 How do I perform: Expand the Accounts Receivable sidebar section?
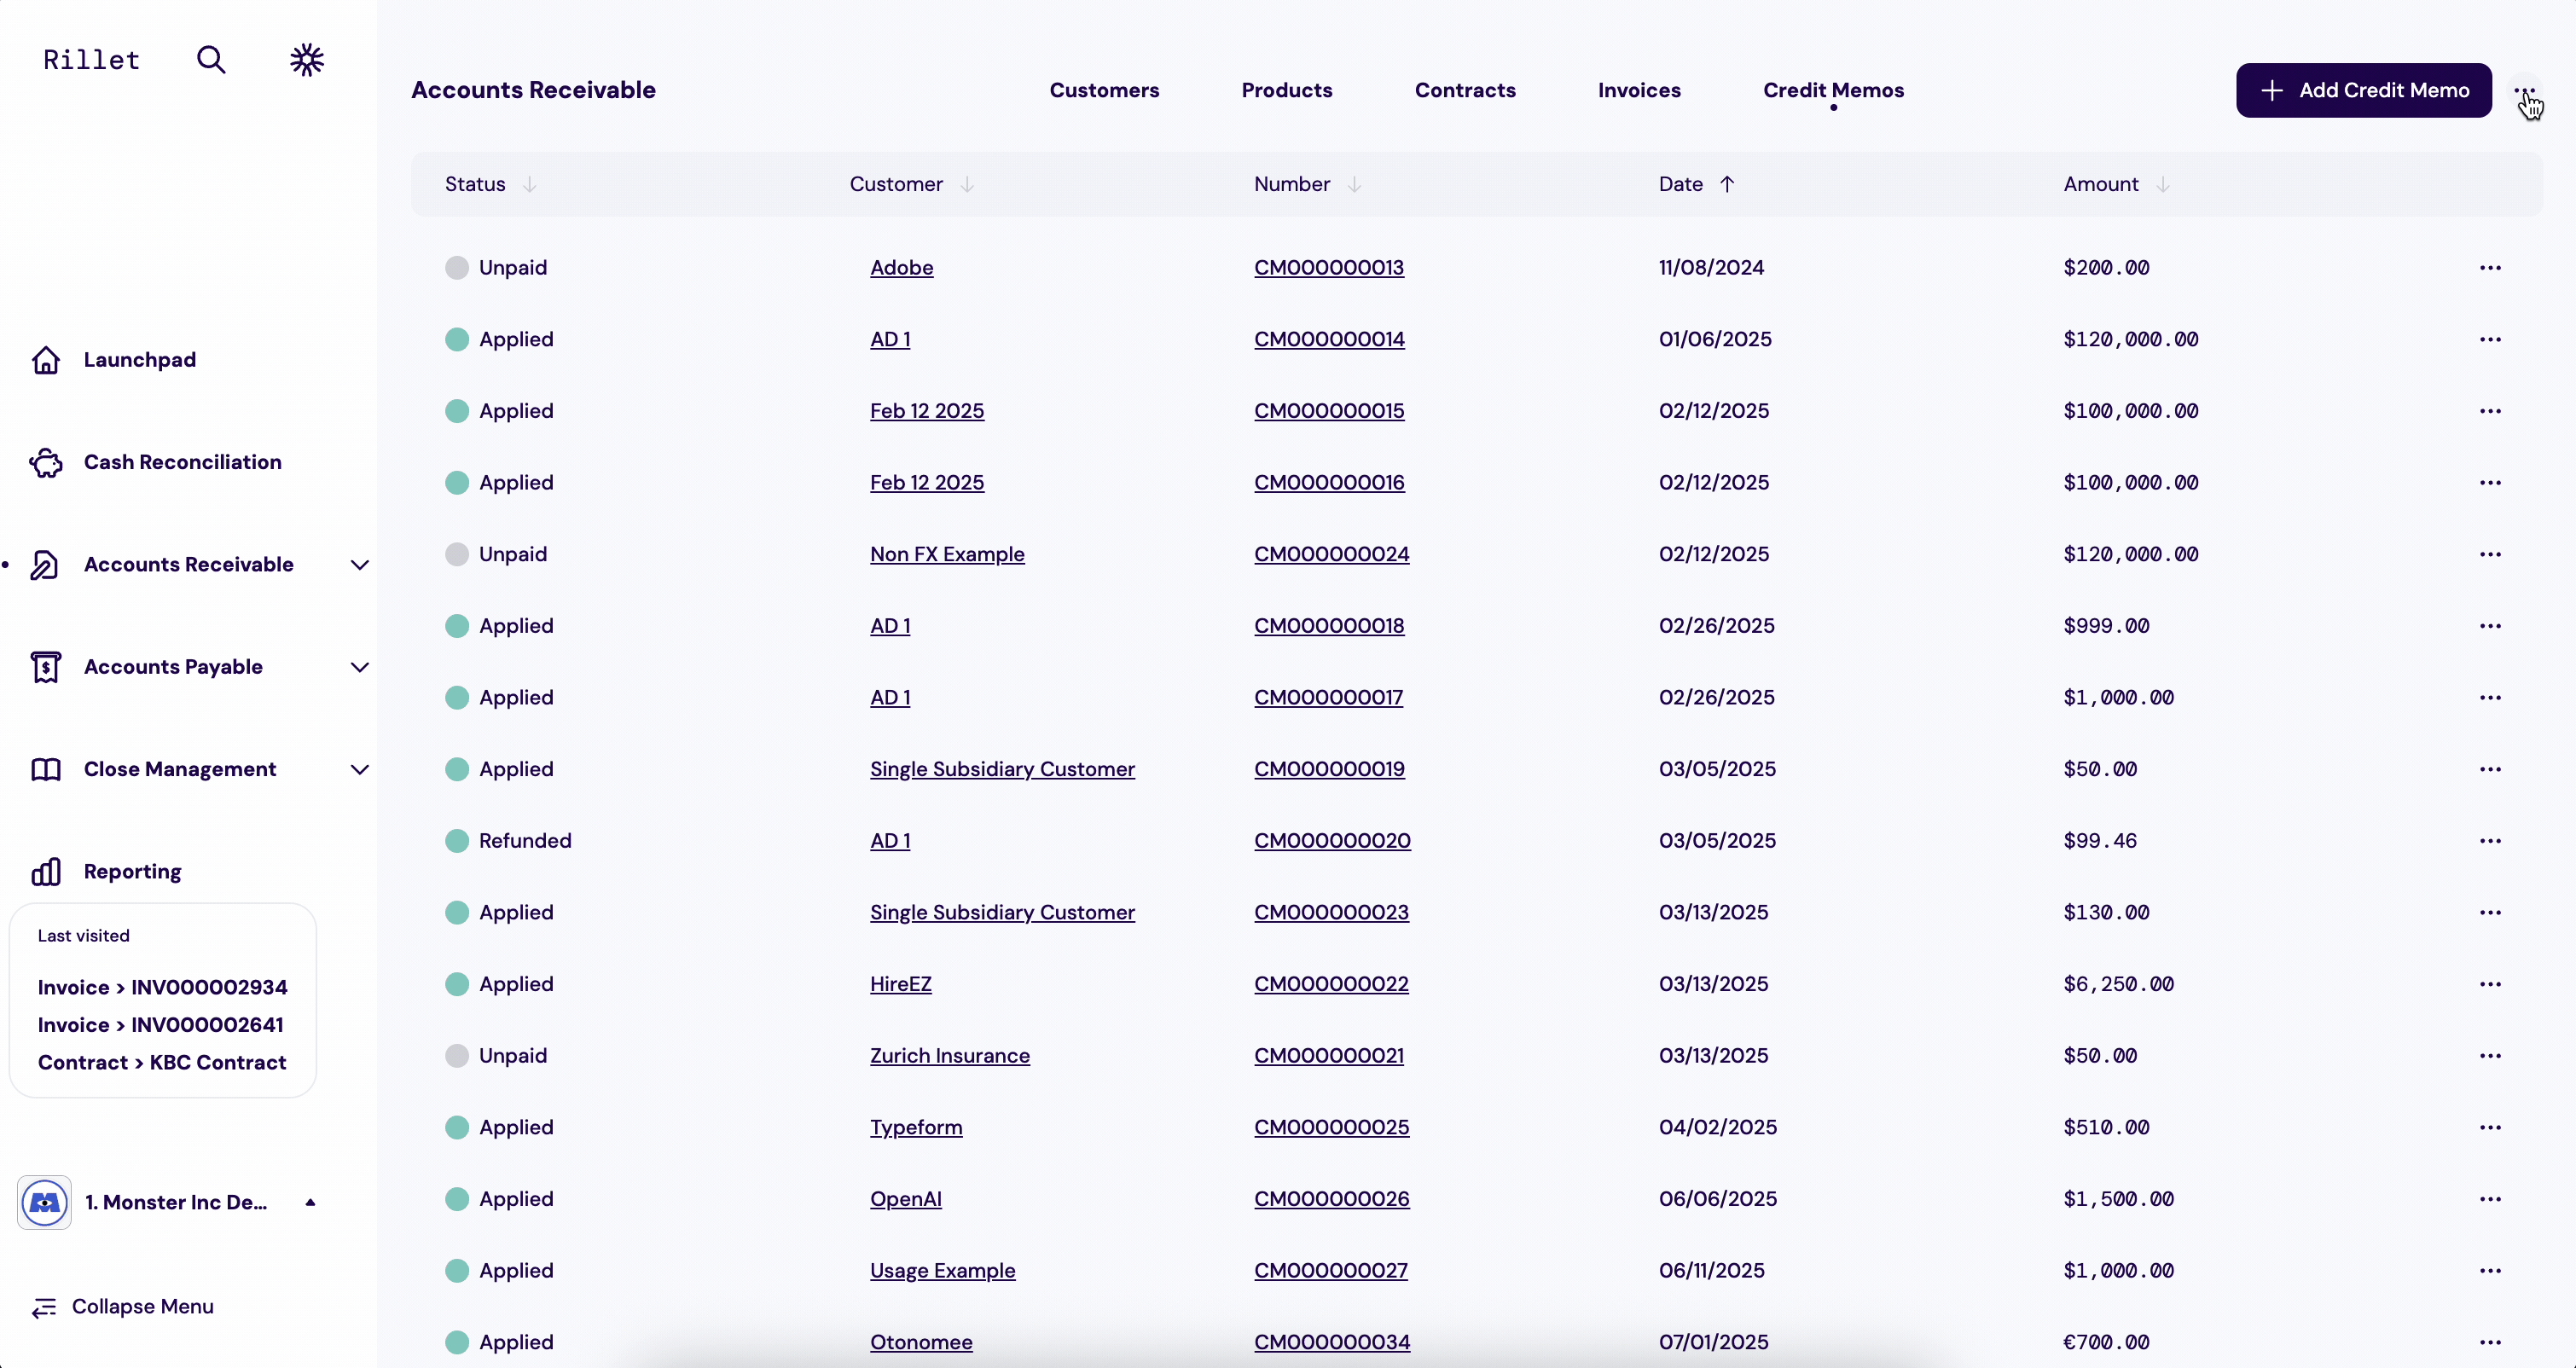pos(360,565)
